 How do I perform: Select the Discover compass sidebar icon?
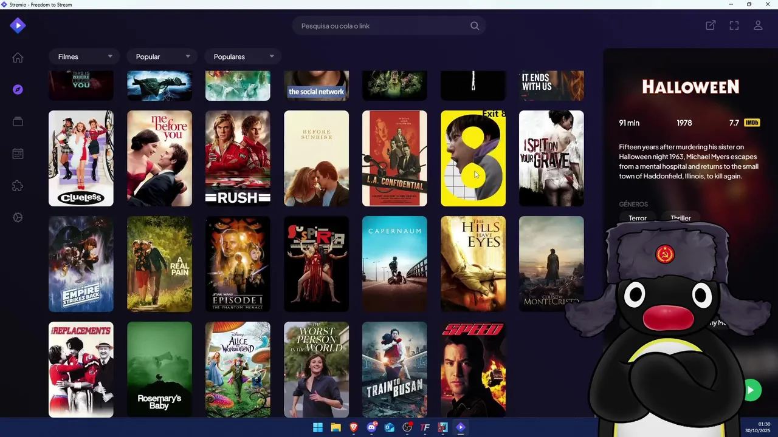18,90
